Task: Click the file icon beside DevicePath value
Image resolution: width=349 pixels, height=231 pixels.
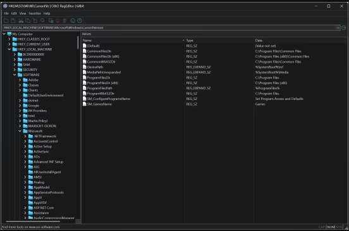Action: pos(84,67)
